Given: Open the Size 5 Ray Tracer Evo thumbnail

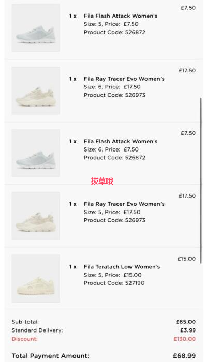Looking at the screenshot, I should 36,216.
